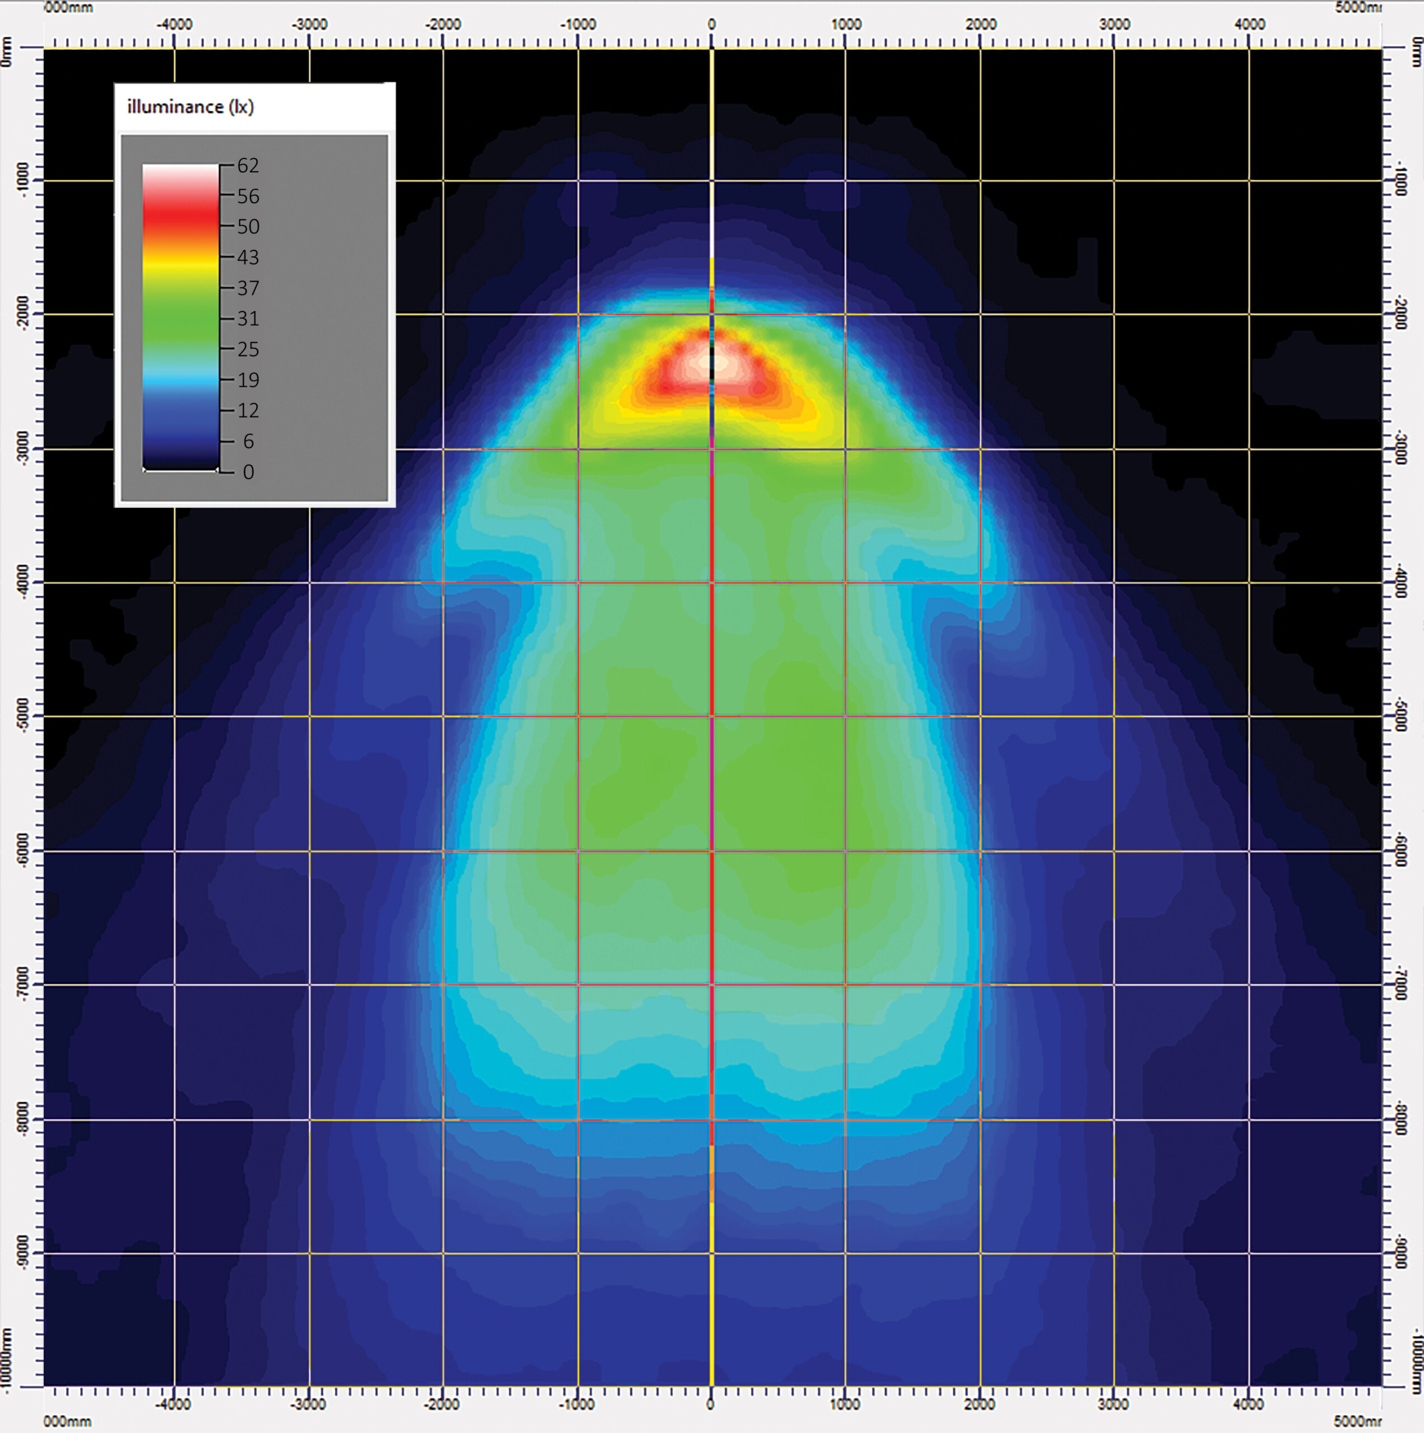Click the 2000 label on the top ruler
The width and height of the screenshot is (1424, 1433).
(x=981, y=25)
